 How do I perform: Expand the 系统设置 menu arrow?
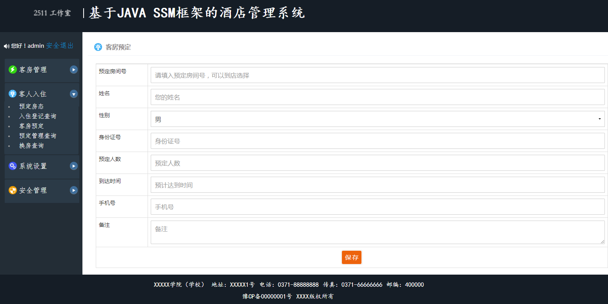(74, 166)
